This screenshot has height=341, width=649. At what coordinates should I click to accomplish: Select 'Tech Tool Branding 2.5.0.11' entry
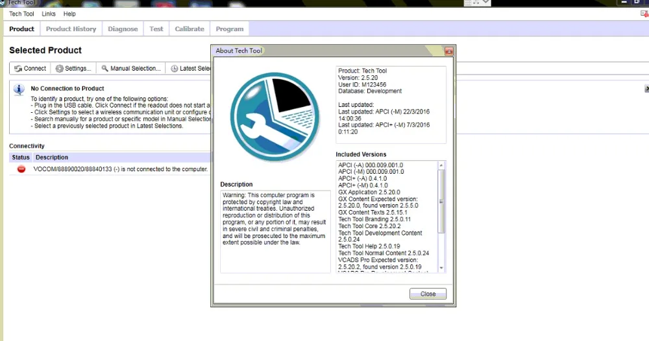click(374, 220)
